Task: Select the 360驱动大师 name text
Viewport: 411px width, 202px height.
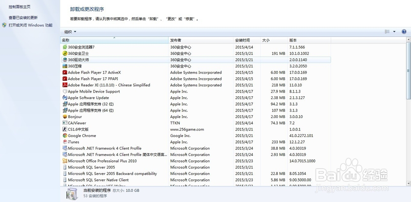Action: click(x=79, y=60)
